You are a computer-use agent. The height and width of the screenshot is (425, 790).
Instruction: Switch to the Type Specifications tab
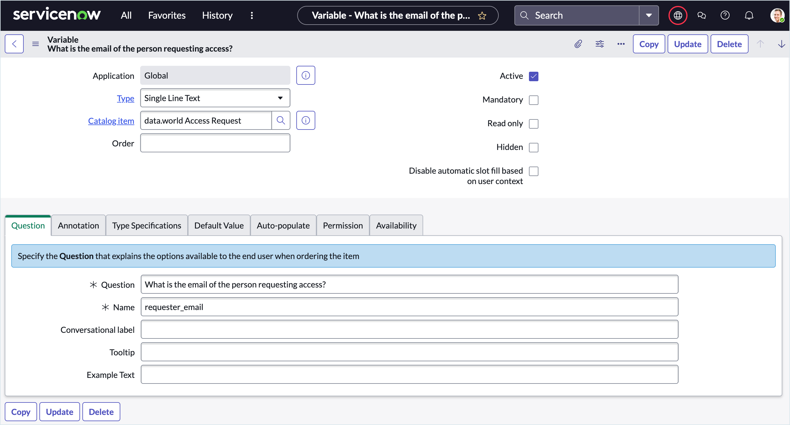147,226
